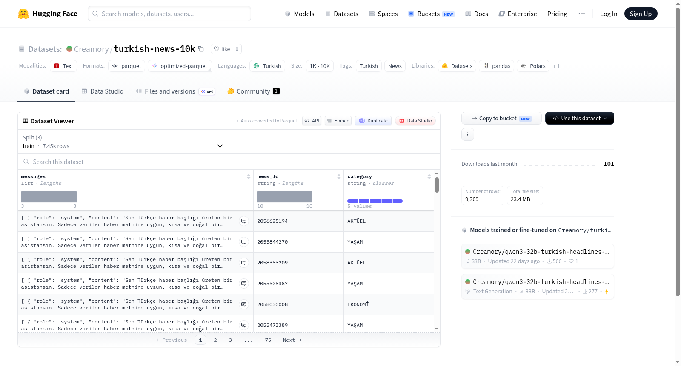Show the +1 more libraries
The height and width of the screenshot is (366, 681).
pos(556,66)
